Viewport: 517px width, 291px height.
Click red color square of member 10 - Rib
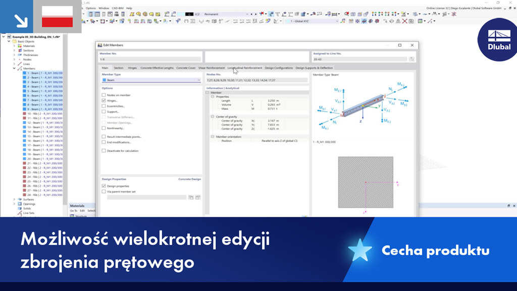(24, 114)
